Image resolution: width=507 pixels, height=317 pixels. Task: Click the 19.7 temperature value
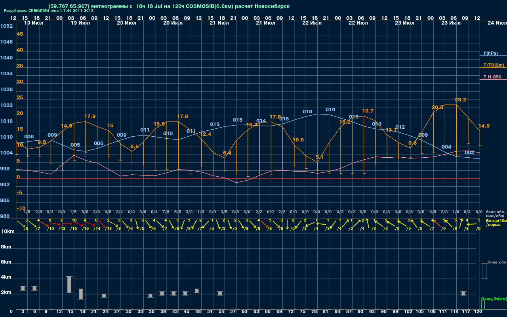pyautogui.click(x=368, y=111)
